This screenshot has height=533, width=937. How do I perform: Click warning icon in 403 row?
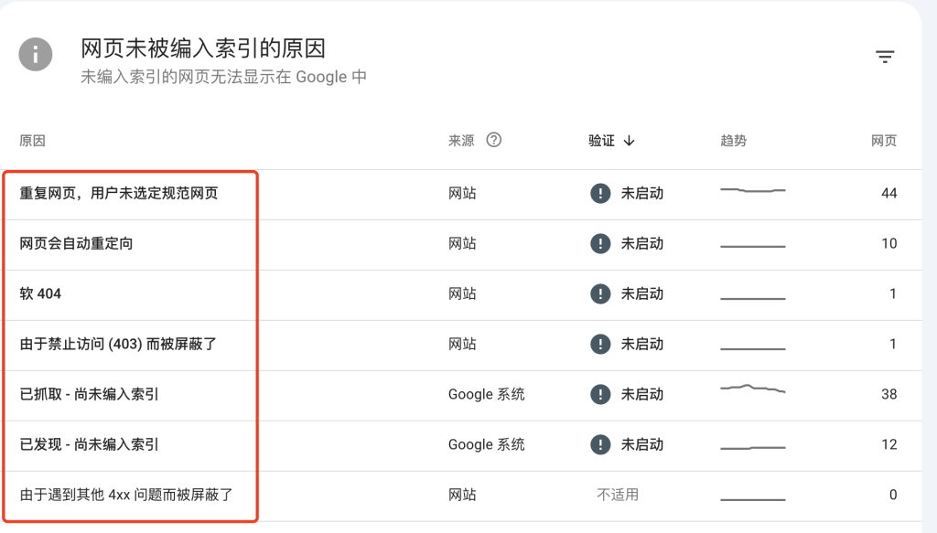[600, 344]
